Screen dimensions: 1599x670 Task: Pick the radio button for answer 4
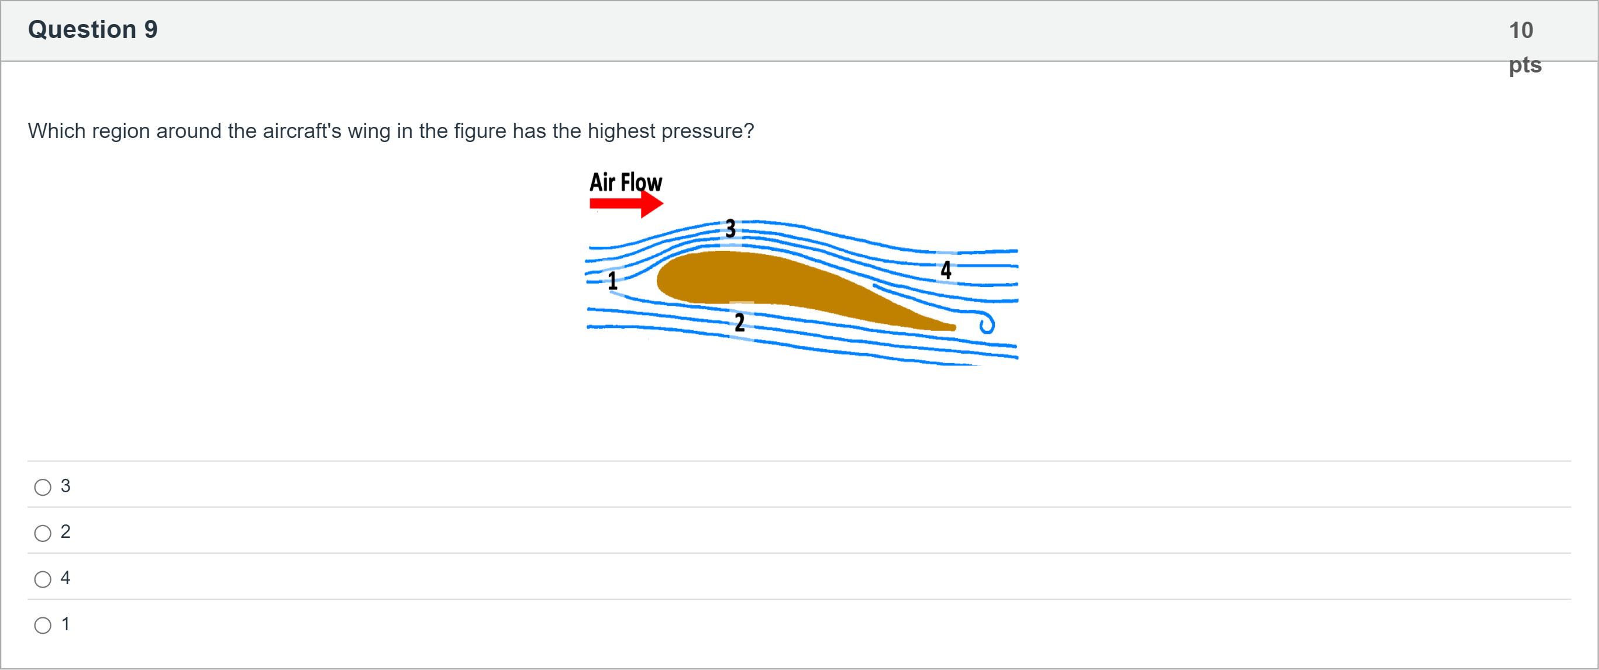pos(43,579)
